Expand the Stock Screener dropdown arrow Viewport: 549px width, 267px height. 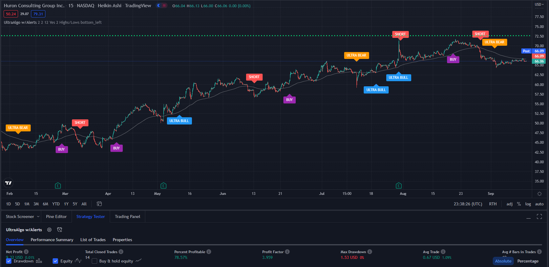(x=38, y=217)
